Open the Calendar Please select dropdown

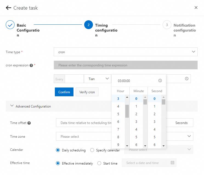tap(159, 149)
